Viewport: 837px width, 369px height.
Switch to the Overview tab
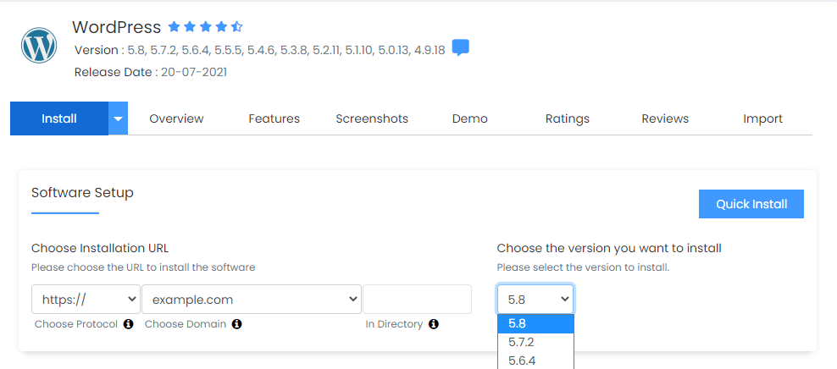tap(176, 118)
